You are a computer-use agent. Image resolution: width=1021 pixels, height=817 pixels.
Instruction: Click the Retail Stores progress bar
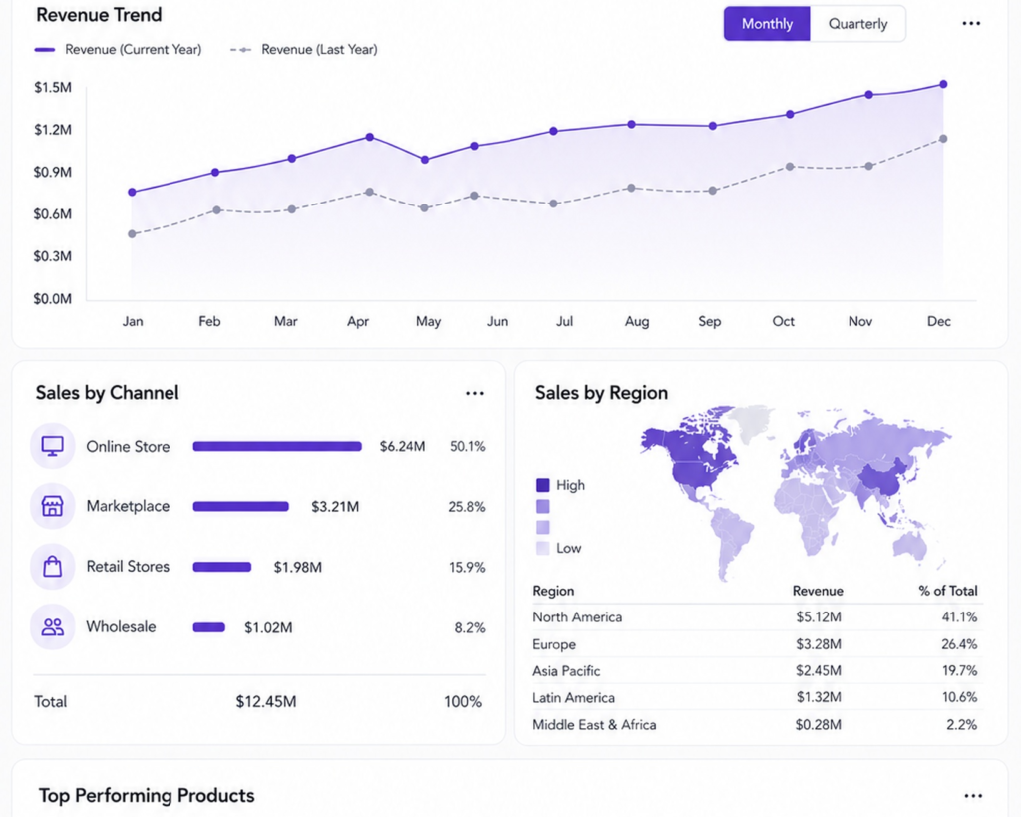[222, 567]
